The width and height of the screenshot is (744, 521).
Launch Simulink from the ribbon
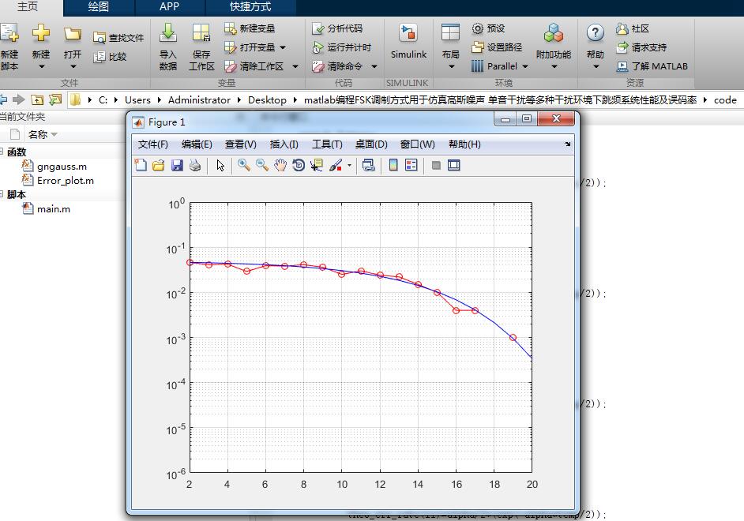click(408, 42)
